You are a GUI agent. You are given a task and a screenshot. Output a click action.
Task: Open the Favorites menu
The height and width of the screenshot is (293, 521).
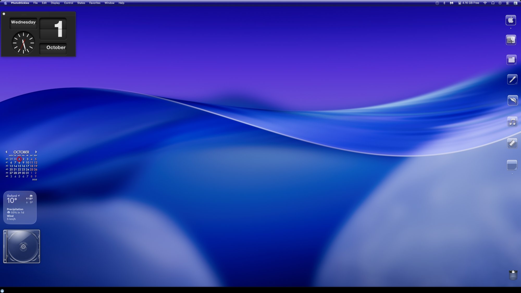point(95,3)
